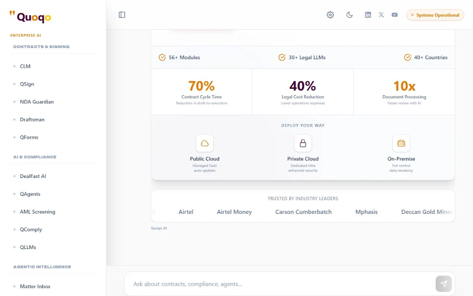Click the Deploy Your Way heading
The width and height of the screenshot is (473, 296).
[x=303, y=126]
